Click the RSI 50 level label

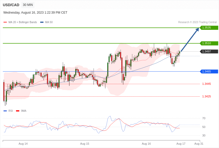[204, 127]
